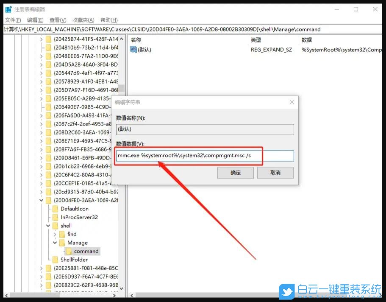The width and height of the screenshot is (386, 302).
Task: Open the 查看 menu
Action: tap(58, 20)
